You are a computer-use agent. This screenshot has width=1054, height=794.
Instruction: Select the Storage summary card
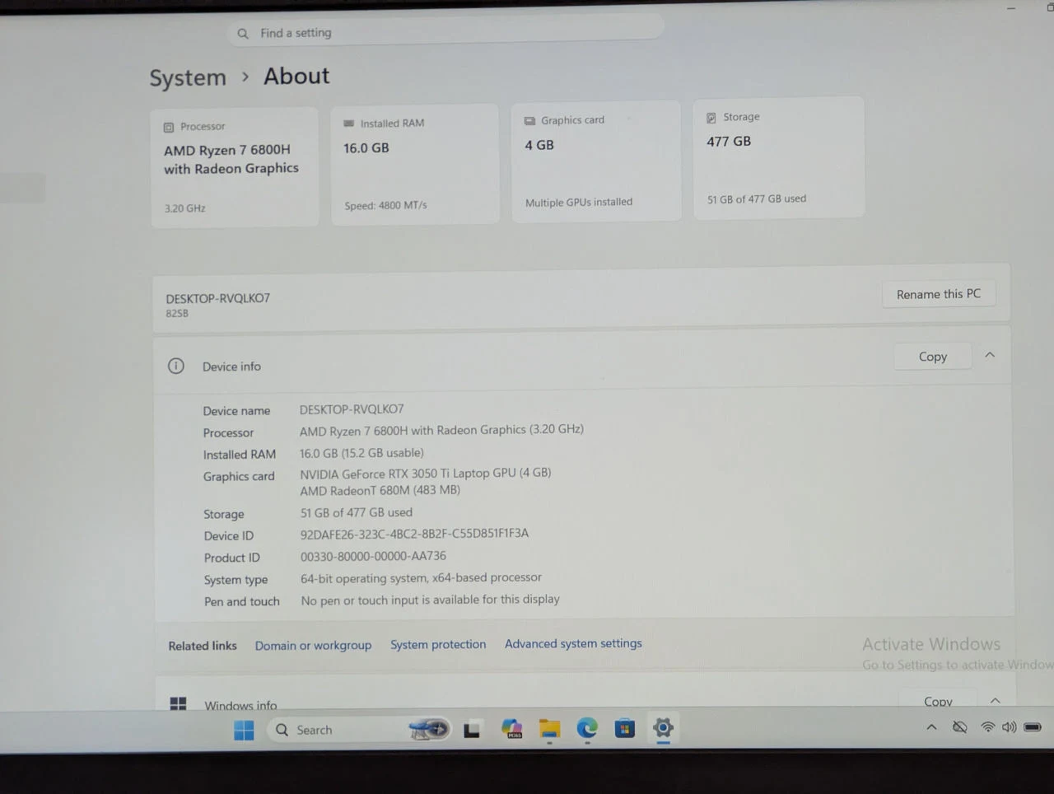pos(779,157)
